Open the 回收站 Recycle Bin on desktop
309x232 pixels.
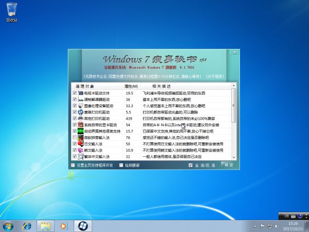click(x=12, y=12)
